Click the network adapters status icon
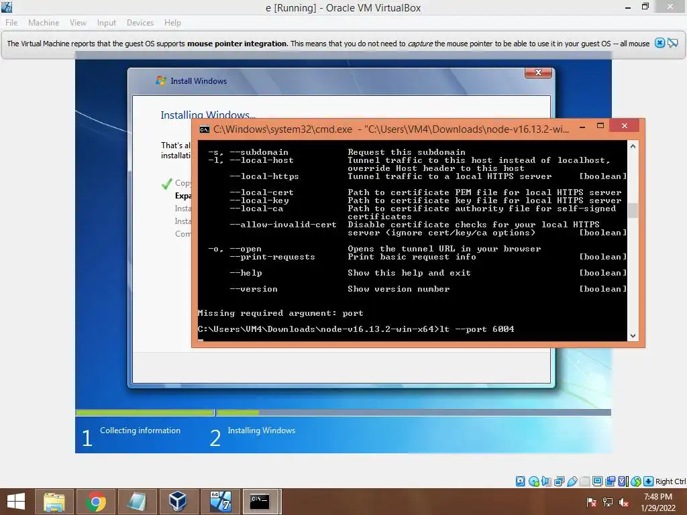 click(x=559, y=481)
